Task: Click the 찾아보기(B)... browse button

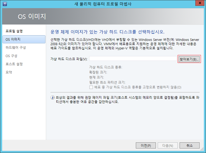Action: (189, 59)
